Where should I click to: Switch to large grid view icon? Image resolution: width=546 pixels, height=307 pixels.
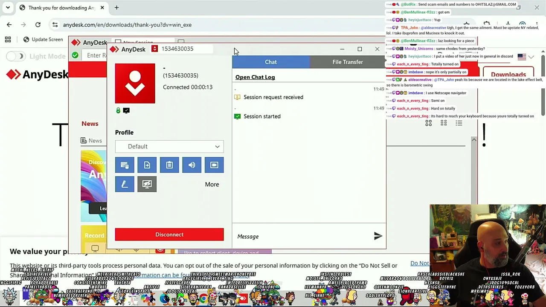tap(428, 123)
